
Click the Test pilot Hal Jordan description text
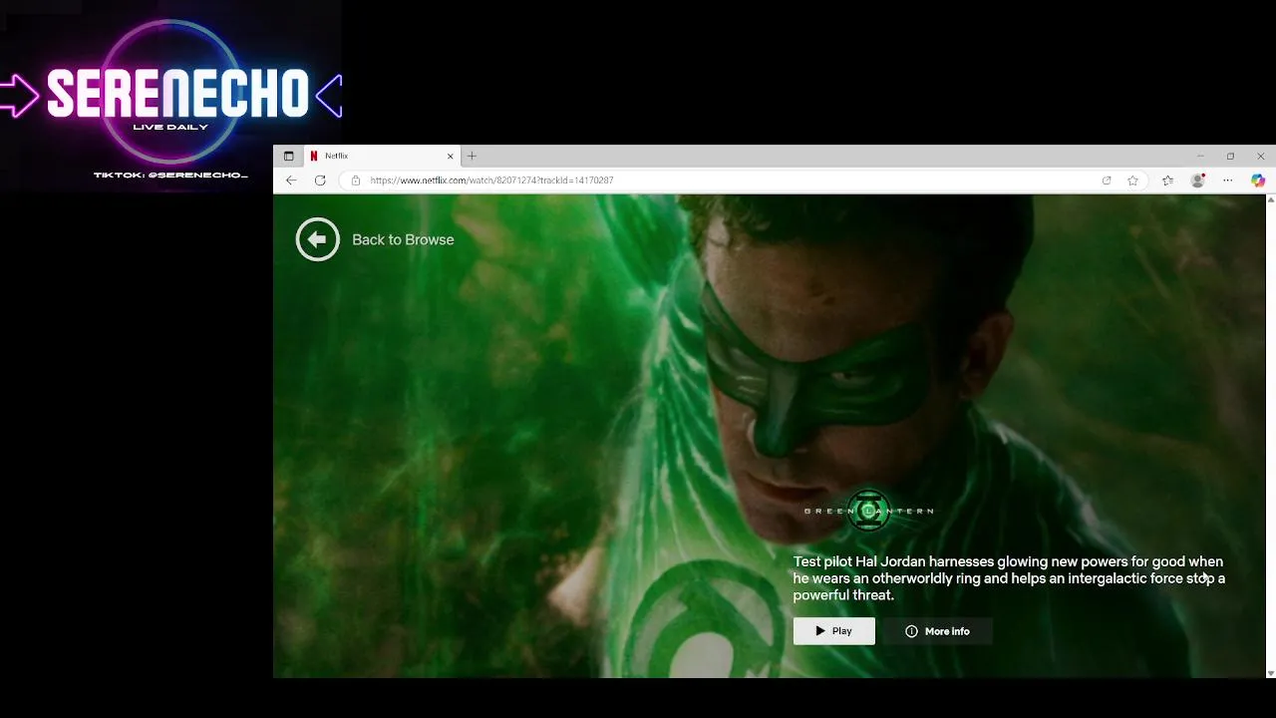click(1009, 578)
